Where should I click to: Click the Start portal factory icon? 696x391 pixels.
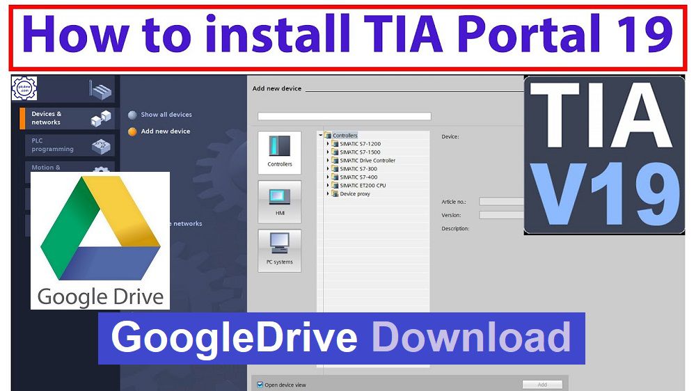click(100, 89)
